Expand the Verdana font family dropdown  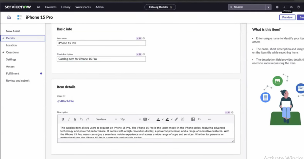point(107,119)
